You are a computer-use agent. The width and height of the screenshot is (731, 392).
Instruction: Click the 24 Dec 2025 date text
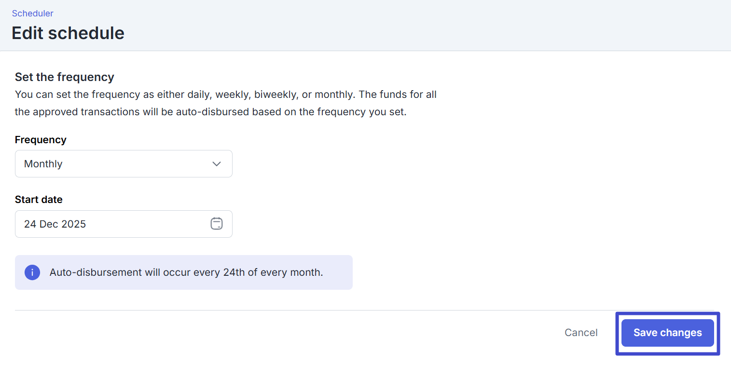(55, 224)
